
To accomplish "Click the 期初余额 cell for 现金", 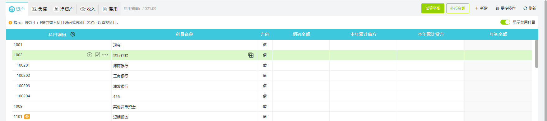I will 301,45.
